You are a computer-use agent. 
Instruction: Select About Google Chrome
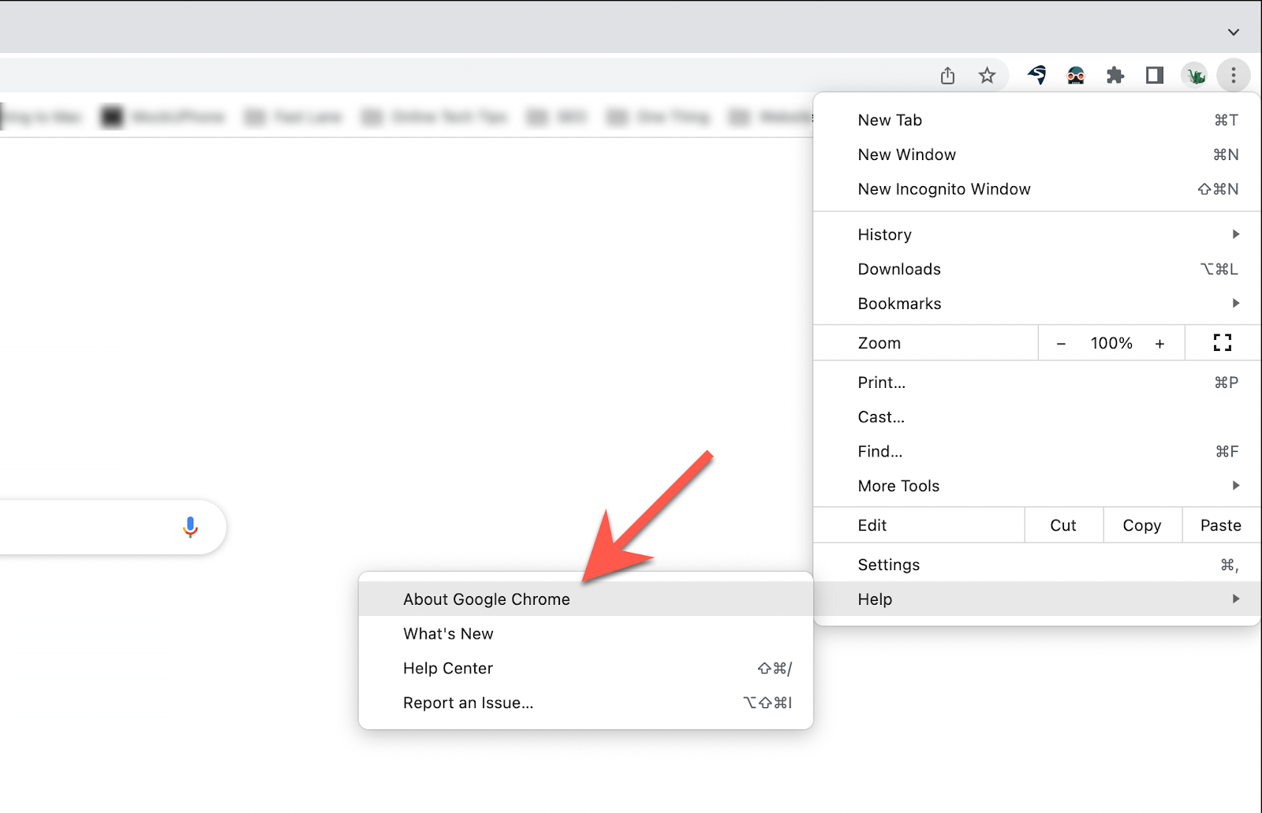coord(585,599)
